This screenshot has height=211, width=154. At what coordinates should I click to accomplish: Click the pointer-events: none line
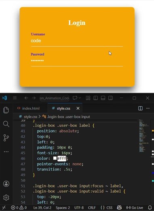[x=60, y=164]
